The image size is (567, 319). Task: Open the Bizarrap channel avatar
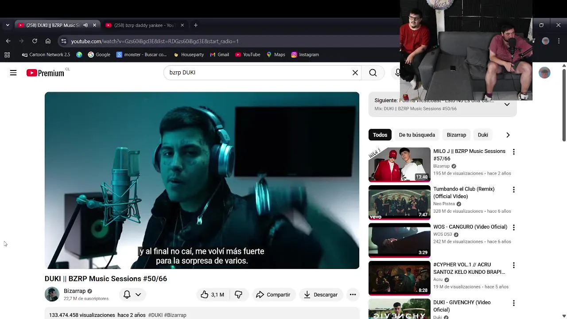click(52, 294)
